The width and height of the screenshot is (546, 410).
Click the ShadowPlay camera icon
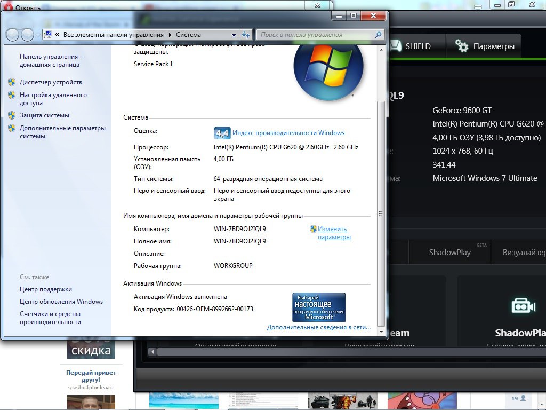coord(523,306)
